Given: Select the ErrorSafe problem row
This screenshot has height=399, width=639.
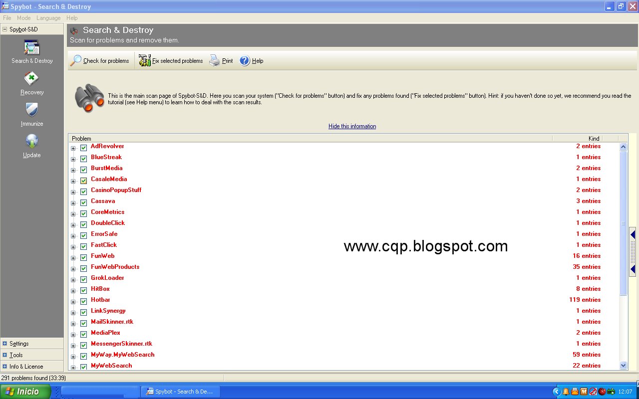Looking at the screenshot, I should coord(343,234).
